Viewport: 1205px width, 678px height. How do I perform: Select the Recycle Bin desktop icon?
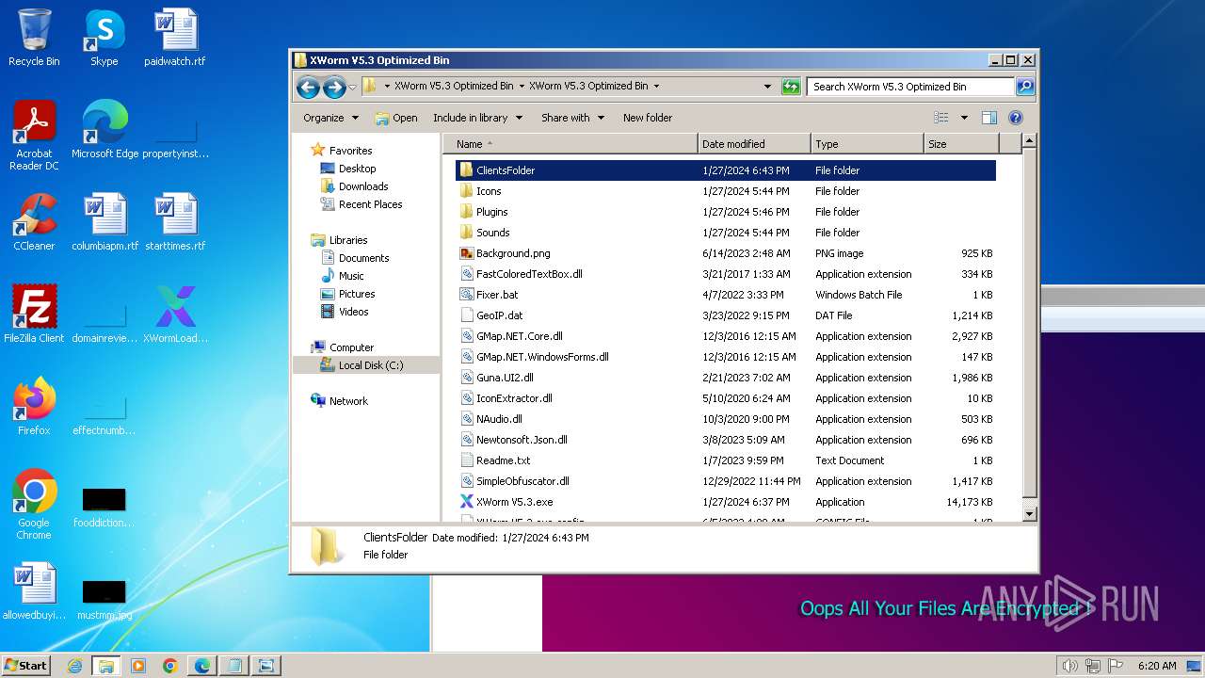coord(34,38)
